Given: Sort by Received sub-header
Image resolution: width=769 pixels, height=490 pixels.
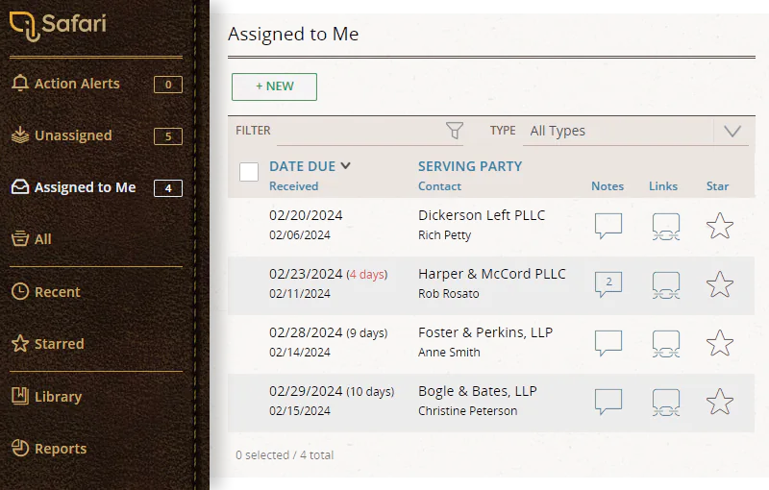Looking at the screenshot, I should 294,186.
